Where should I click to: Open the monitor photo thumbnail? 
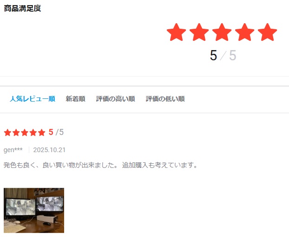pos(34,210)
